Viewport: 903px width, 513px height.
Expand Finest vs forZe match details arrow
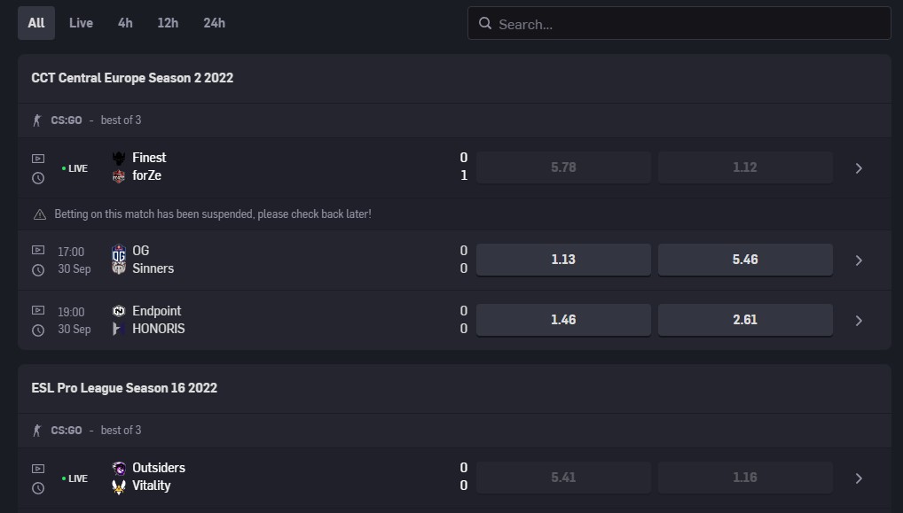(858, 168)
